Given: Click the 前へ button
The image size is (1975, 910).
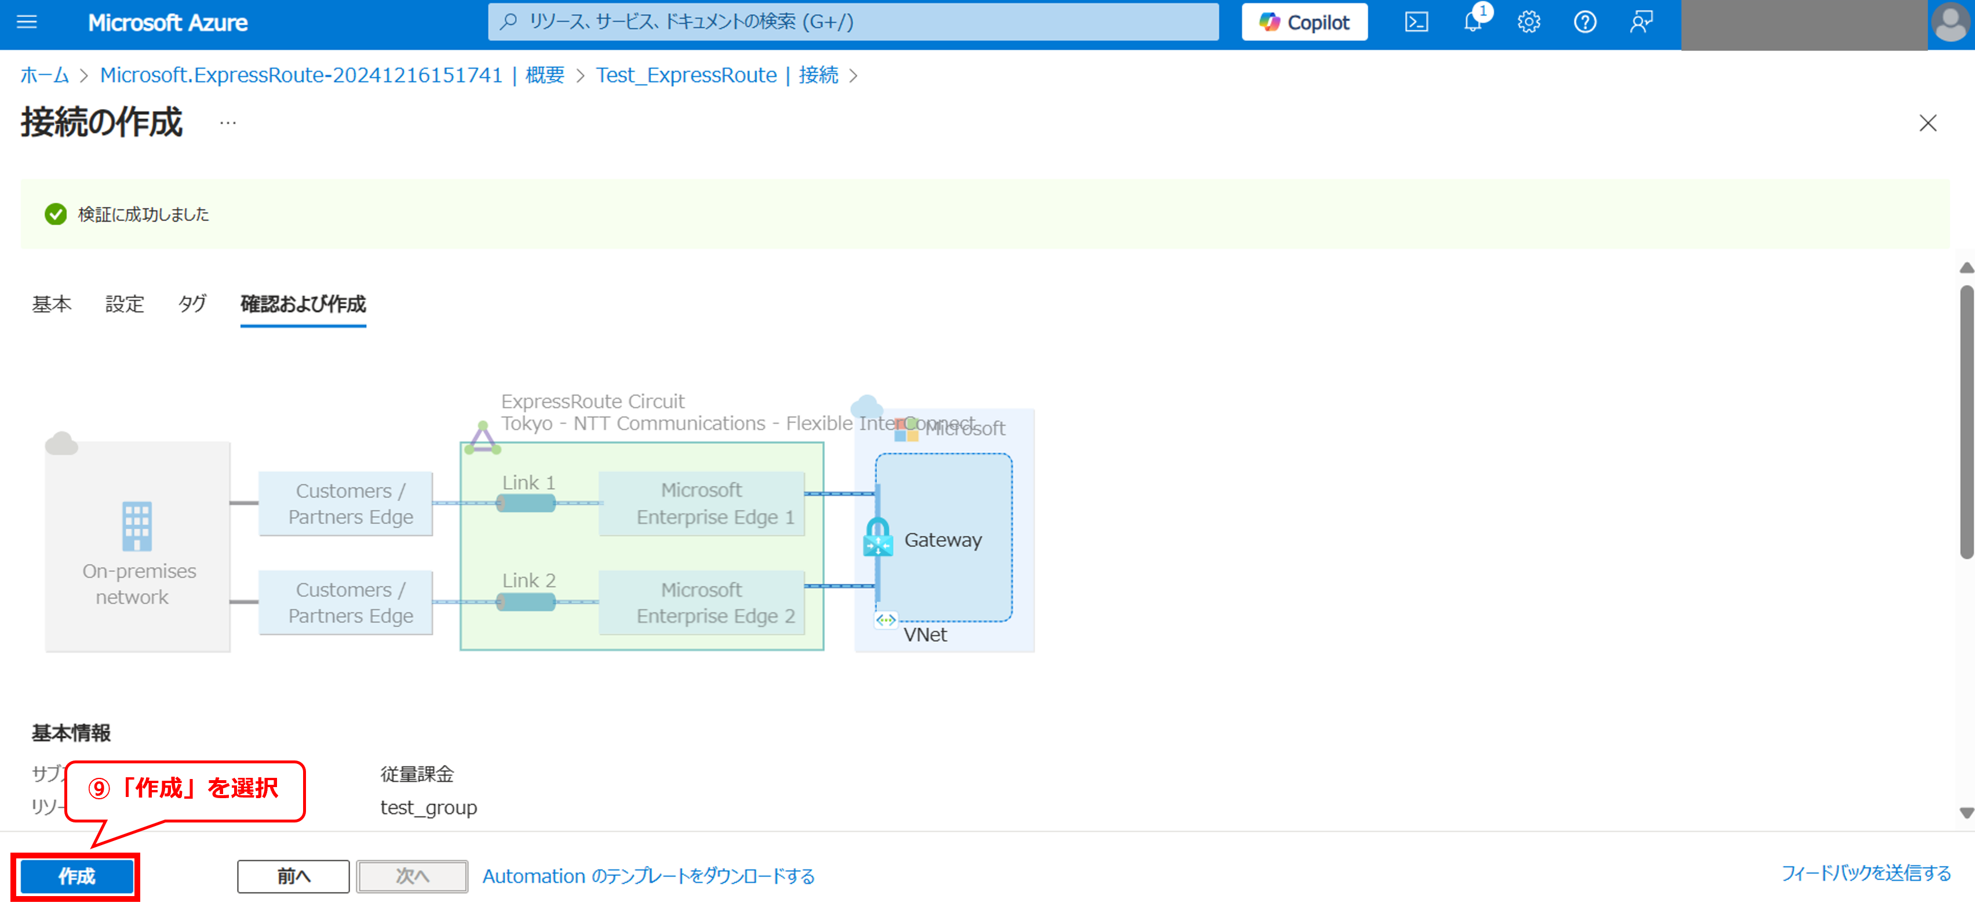Looking at the screenshot, I should click(x=293, y=876).
